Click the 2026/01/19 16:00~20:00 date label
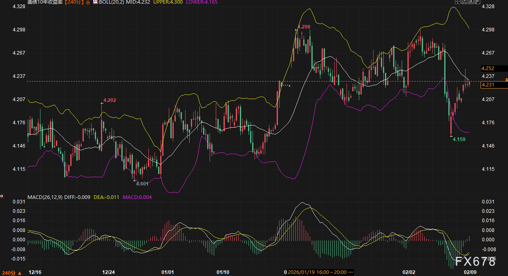Image resolution: width=508 pixels, height=276 pixels. 317,272
